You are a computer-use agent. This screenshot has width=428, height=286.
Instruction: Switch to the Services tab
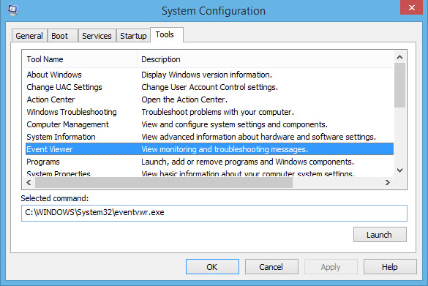click(97, 36)
